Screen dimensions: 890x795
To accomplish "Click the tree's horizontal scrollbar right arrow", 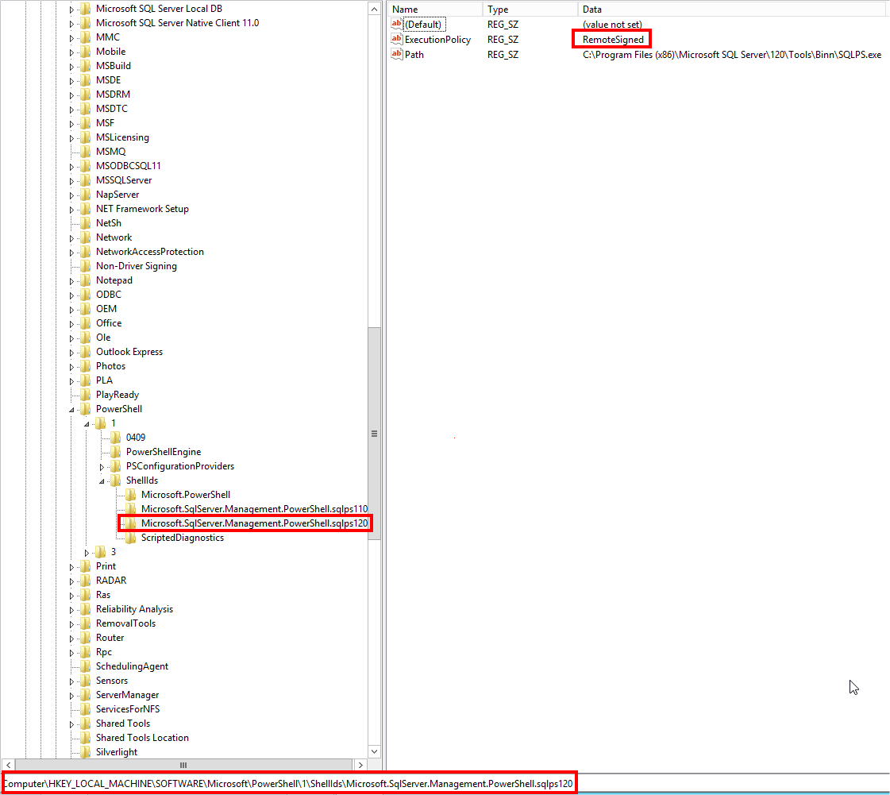I will click(360, 765).
